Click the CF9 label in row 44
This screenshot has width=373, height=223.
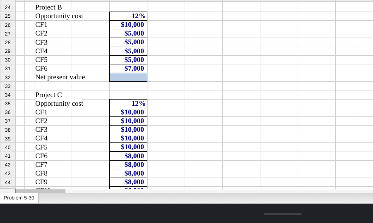41,182
